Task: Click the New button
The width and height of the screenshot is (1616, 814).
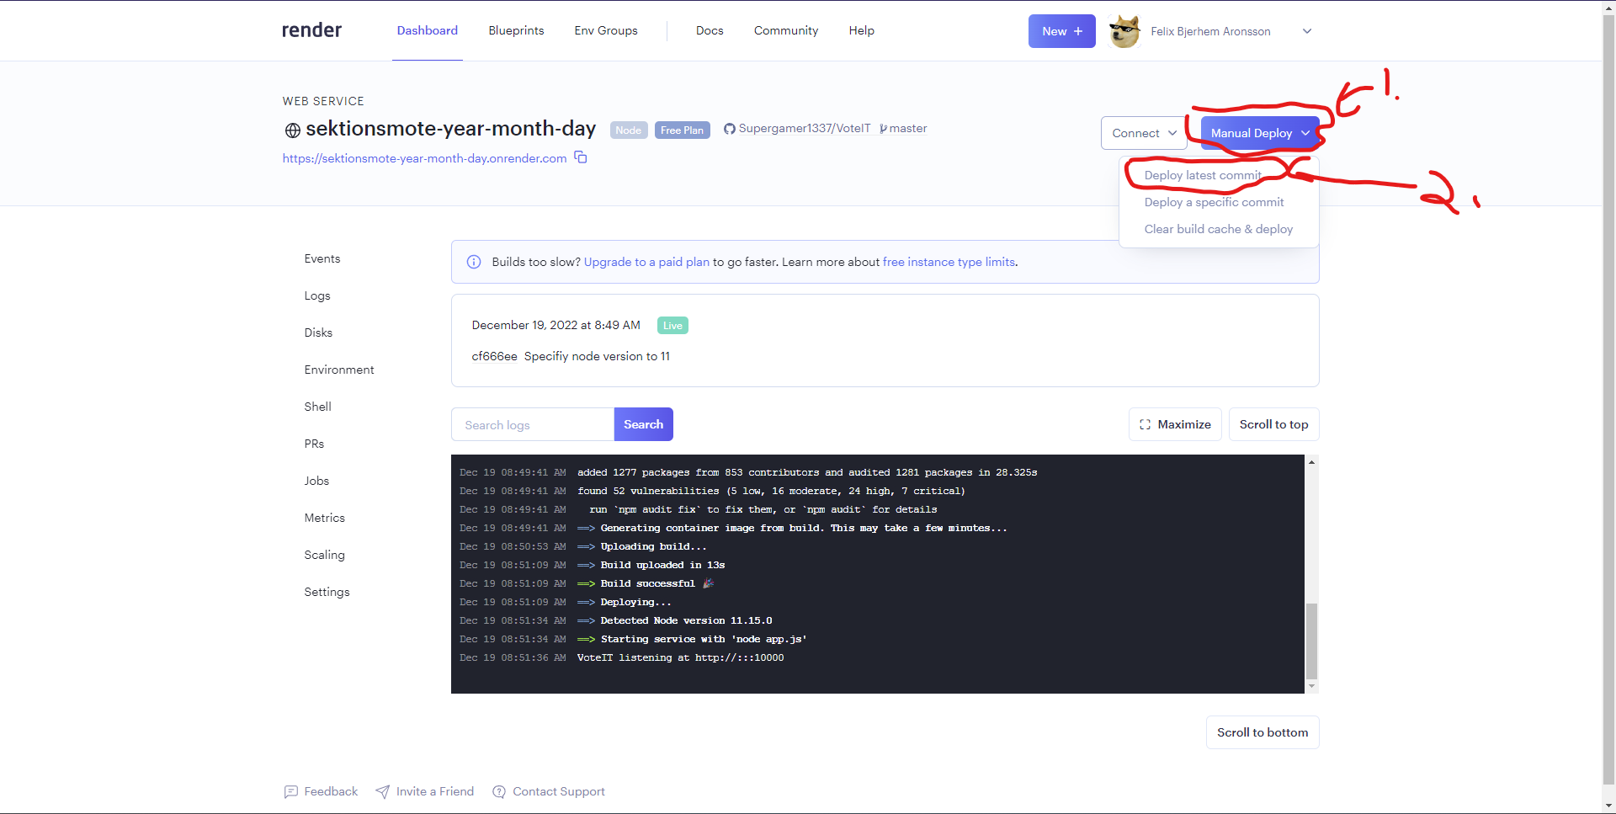Action: [1061, 31]
